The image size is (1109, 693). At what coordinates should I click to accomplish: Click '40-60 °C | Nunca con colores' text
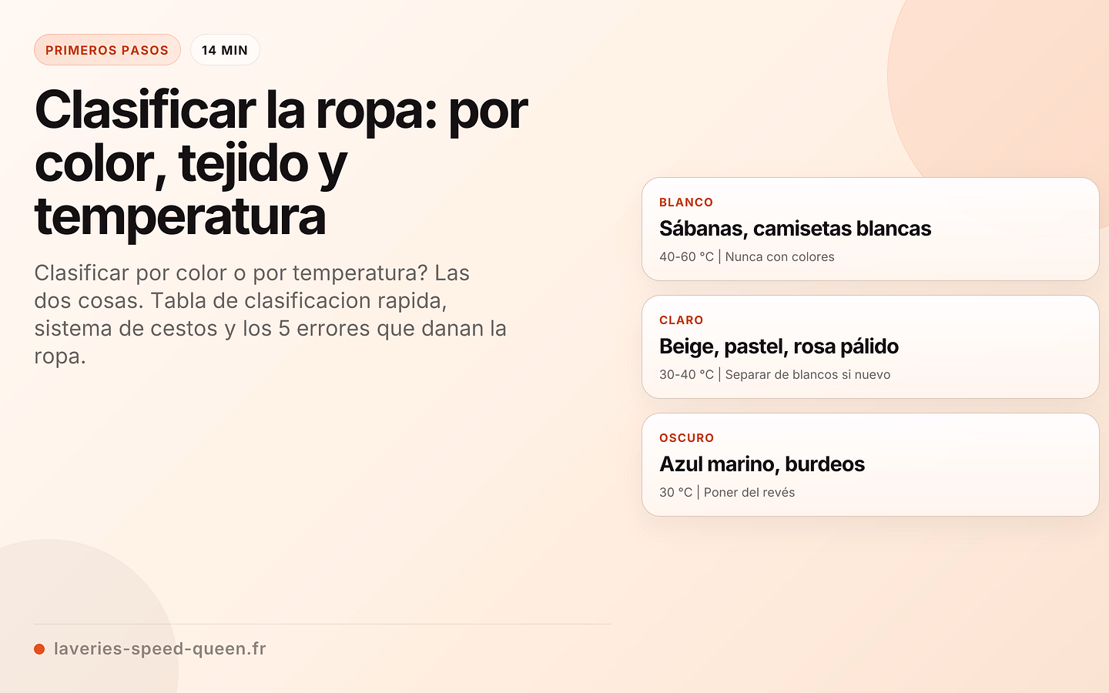click(747, 257)
